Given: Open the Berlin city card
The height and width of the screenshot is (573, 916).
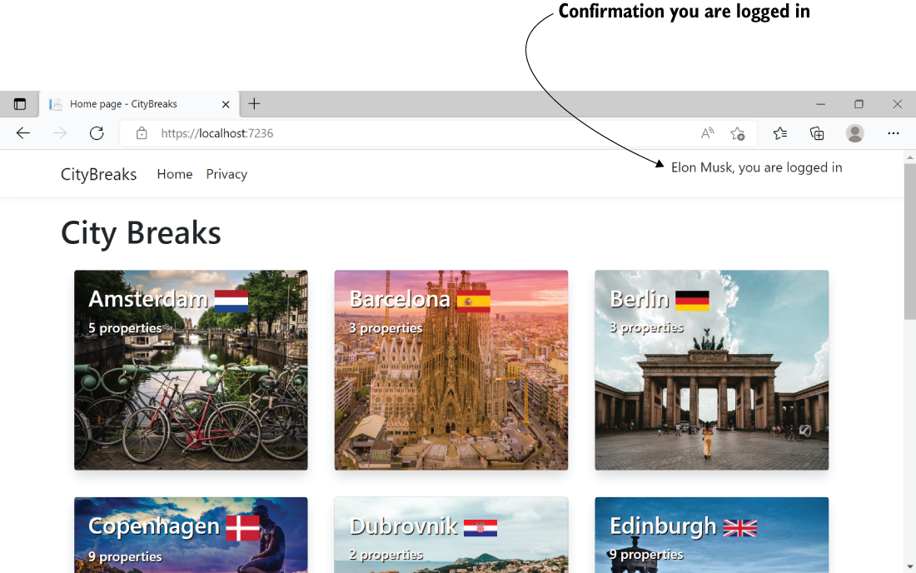Looking at the screenshot, I should click(711, 370).
